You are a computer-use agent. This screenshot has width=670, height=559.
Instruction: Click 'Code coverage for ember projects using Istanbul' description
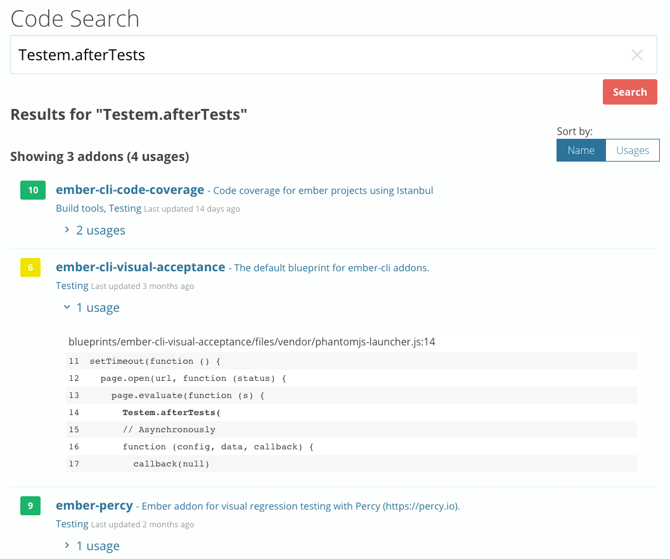click(323, 191)
